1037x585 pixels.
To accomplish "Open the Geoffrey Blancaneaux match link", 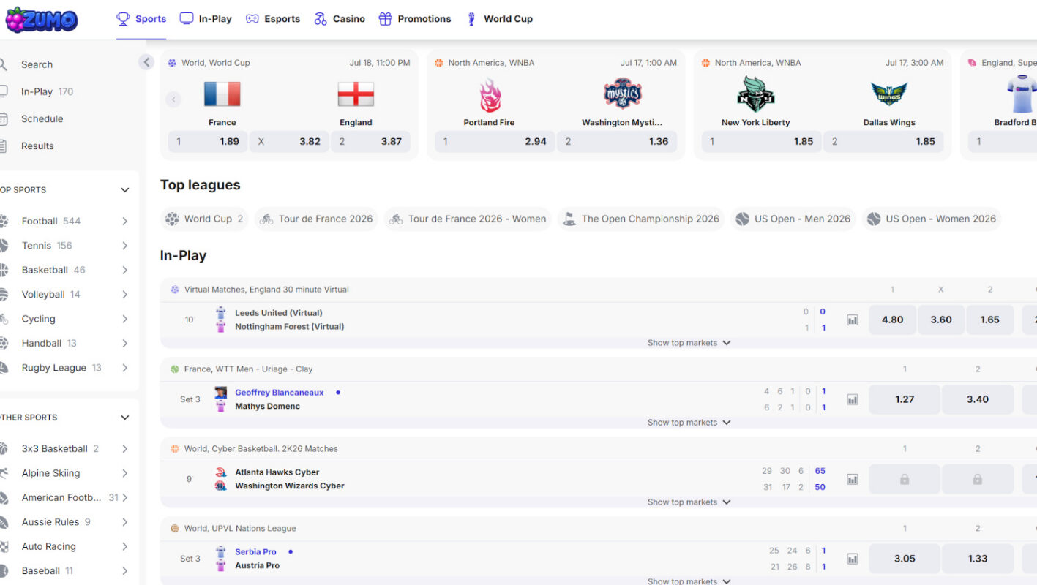I will [x=279, y=393].
